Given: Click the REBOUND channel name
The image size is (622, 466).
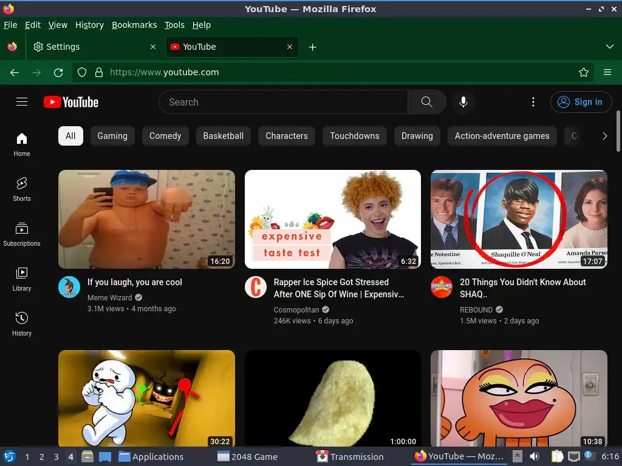Looking at the screenshot, I should [476, 310].
